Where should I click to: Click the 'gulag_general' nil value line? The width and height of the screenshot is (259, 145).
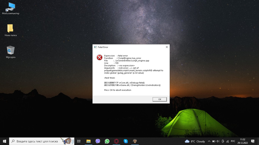124,73
